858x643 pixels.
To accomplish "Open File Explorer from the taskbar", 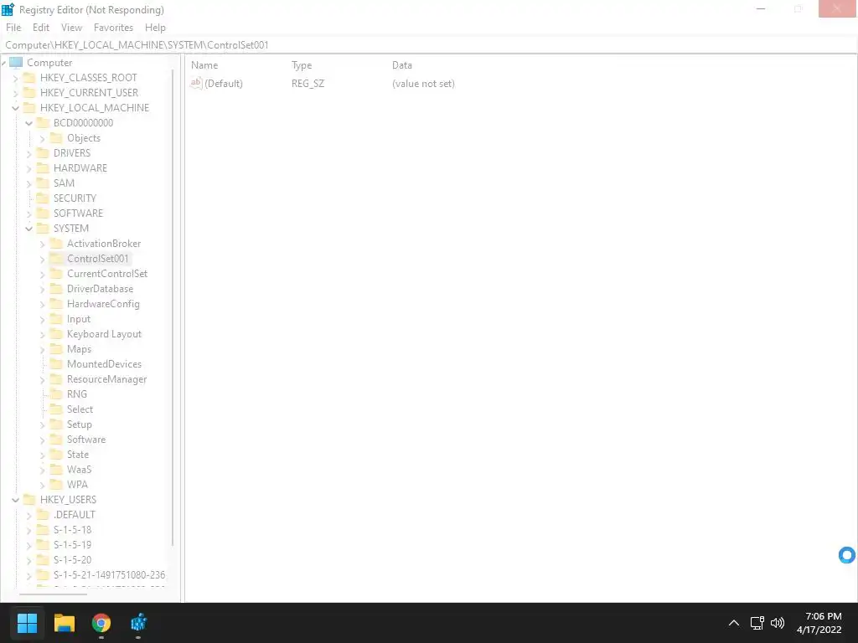I will [64, 623].
